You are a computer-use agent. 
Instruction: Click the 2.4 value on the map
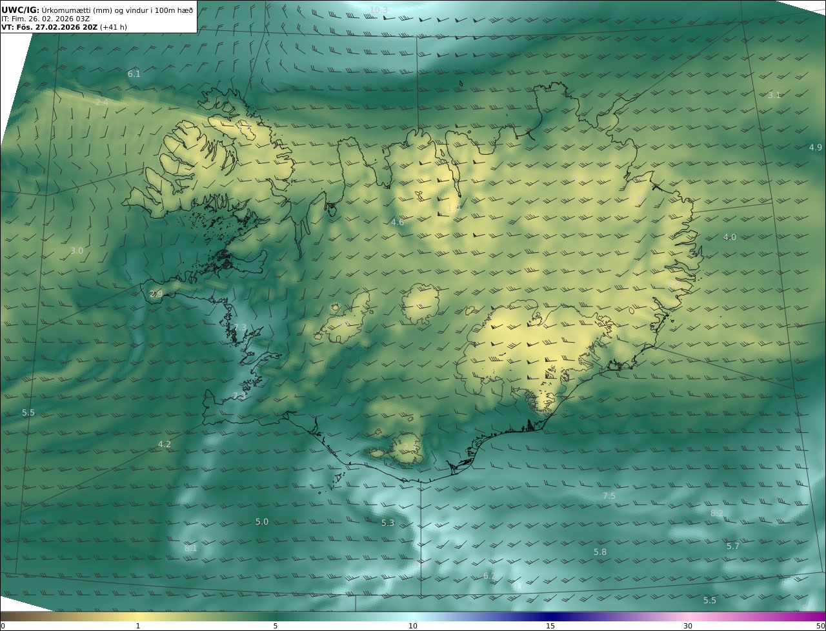pos(102,103)
